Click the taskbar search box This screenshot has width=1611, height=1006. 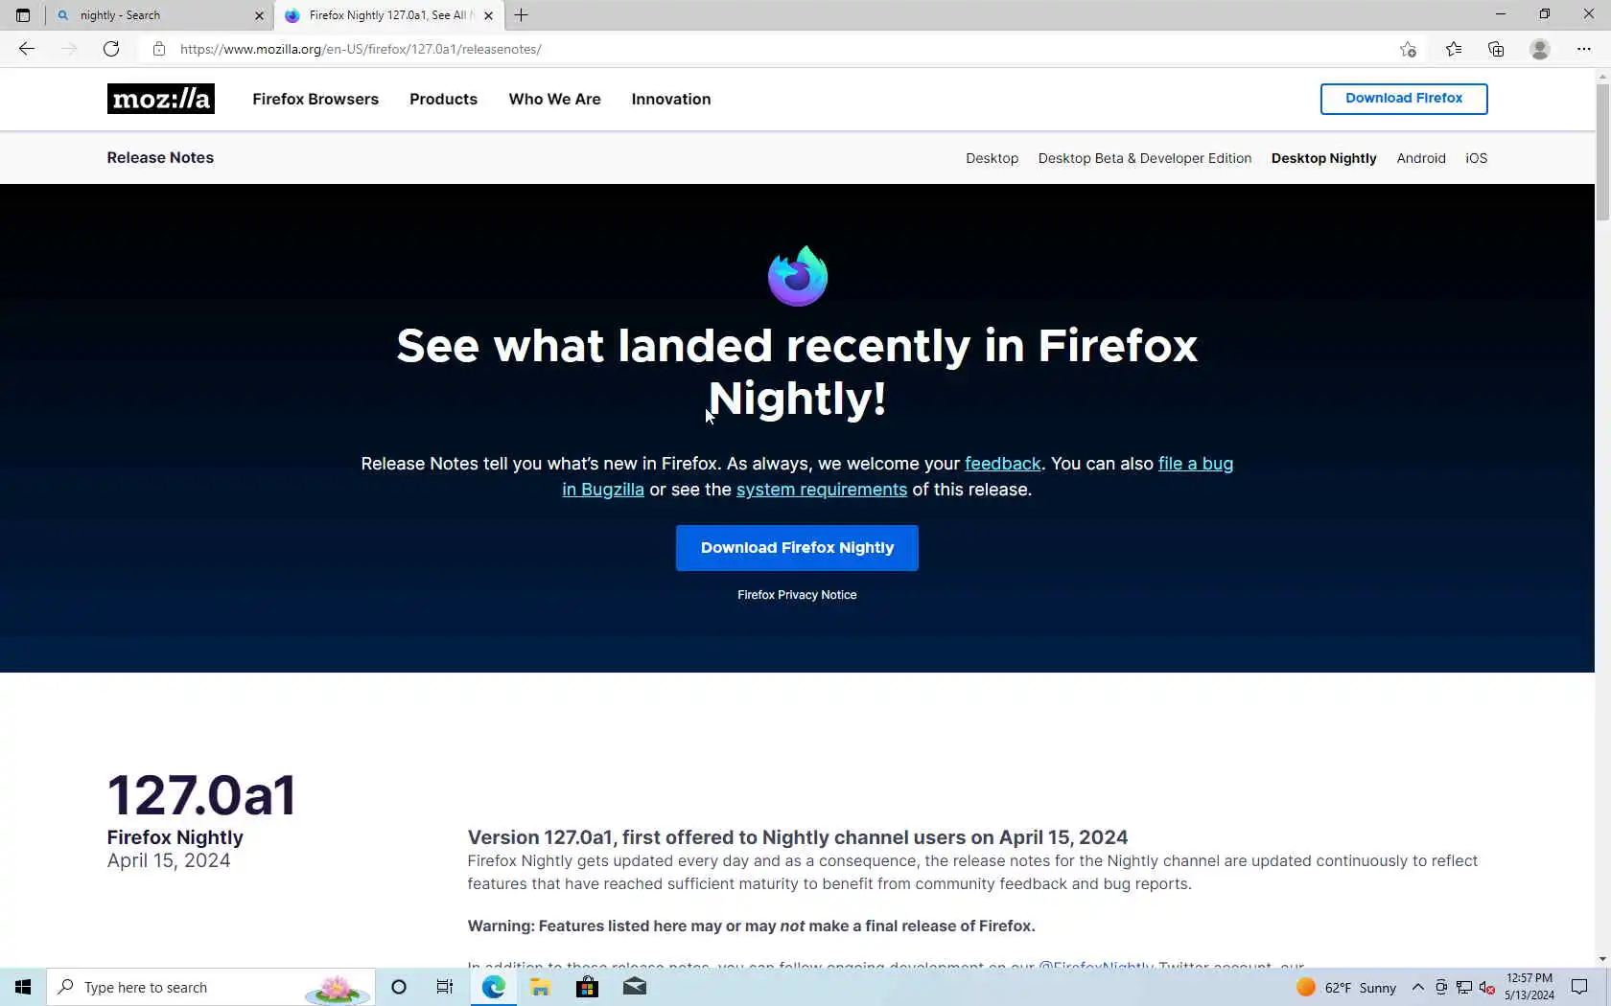[211, 987]
